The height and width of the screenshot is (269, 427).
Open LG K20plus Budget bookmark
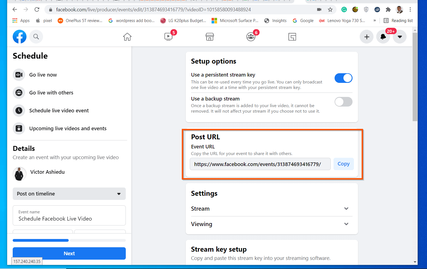(183, 21)
